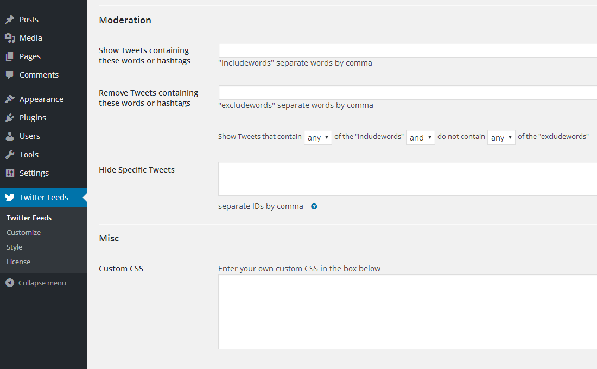Go to the Style submenu item
This screenshot has height=369, width=597.
pyautogui.click(x=15, y=247)
